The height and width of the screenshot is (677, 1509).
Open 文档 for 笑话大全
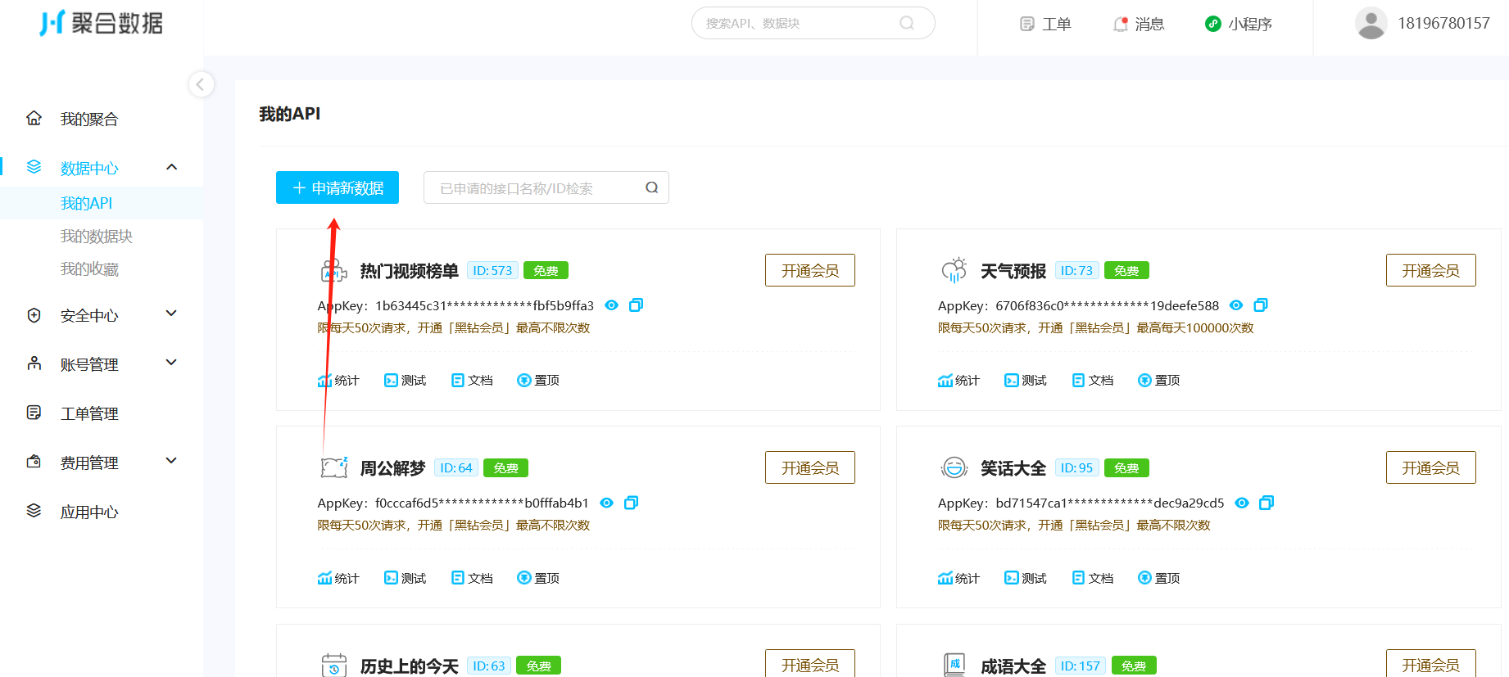tap(1093, 578)
